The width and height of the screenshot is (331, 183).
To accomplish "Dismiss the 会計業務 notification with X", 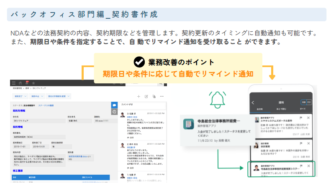I will click(x=308, y=143).
